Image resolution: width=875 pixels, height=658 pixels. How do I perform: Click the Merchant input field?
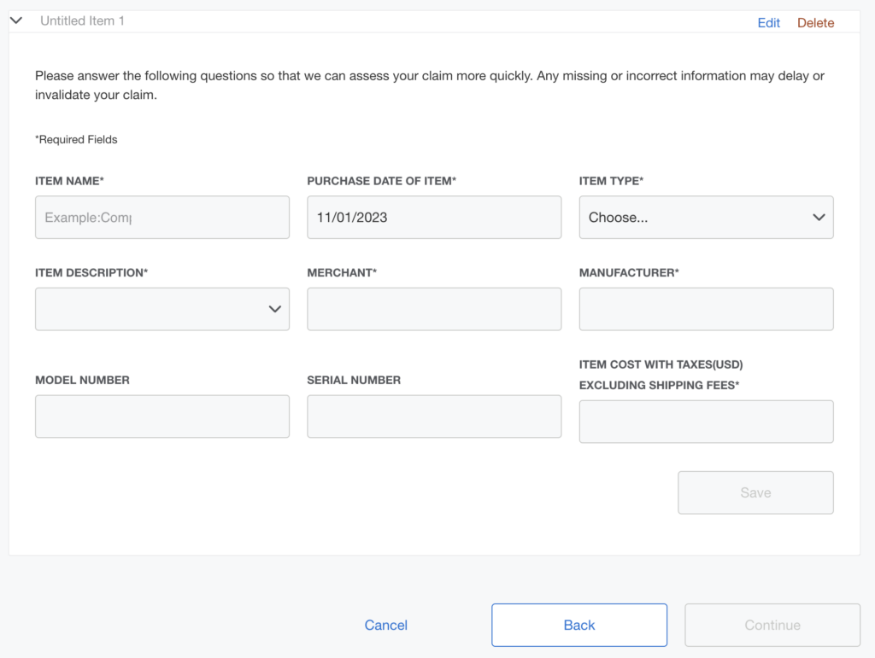pyautogui.click(x=433, y=308)
